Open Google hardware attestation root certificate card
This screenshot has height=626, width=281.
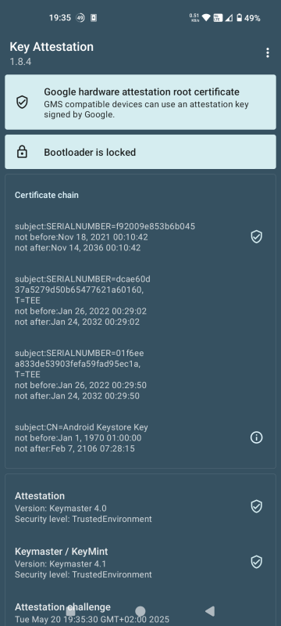click(140, 103)
